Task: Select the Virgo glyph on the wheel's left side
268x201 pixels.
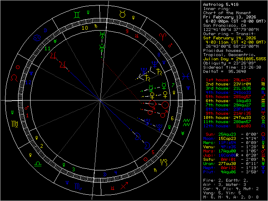Action: click(x=15, y=124)
